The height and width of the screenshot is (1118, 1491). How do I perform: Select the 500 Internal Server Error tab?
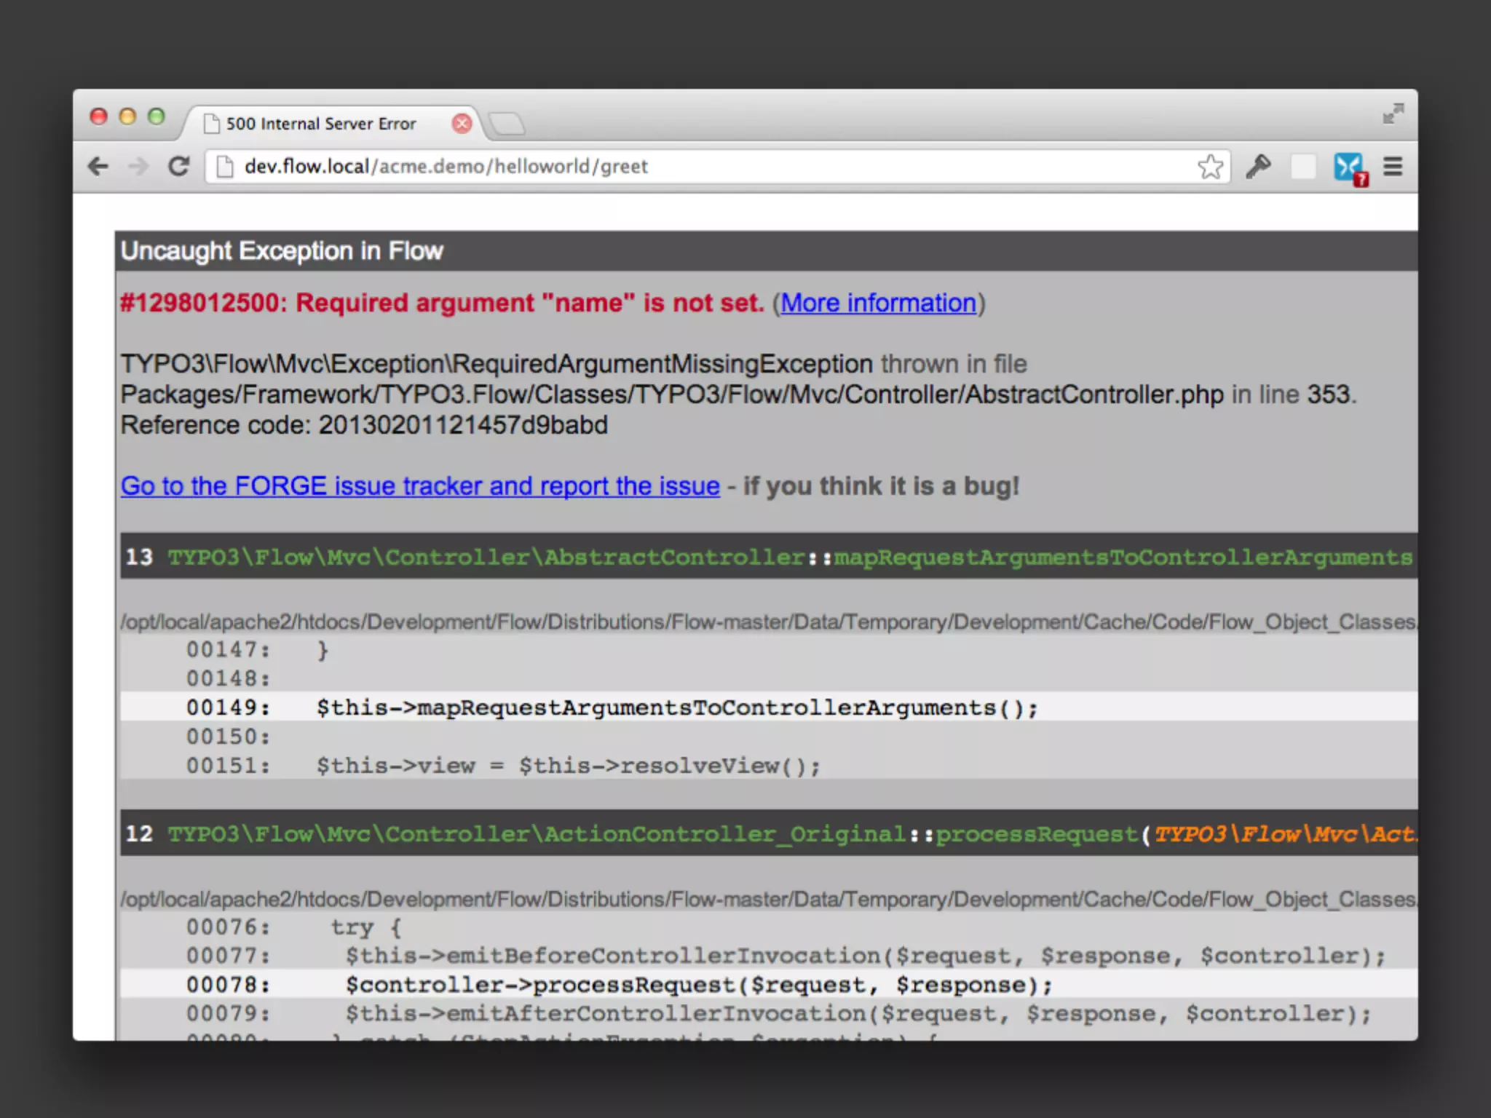coord(321,124)
